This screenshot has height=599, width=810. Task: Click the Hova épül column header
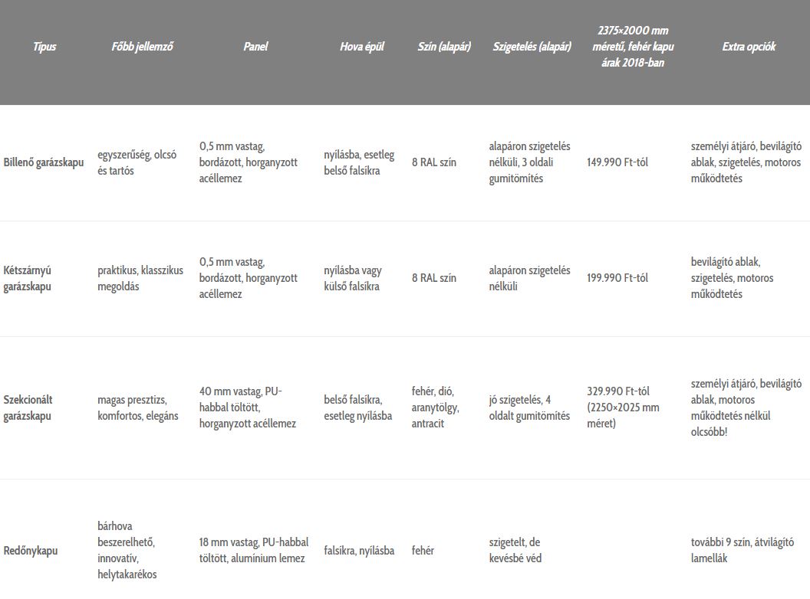coord(362,47)
